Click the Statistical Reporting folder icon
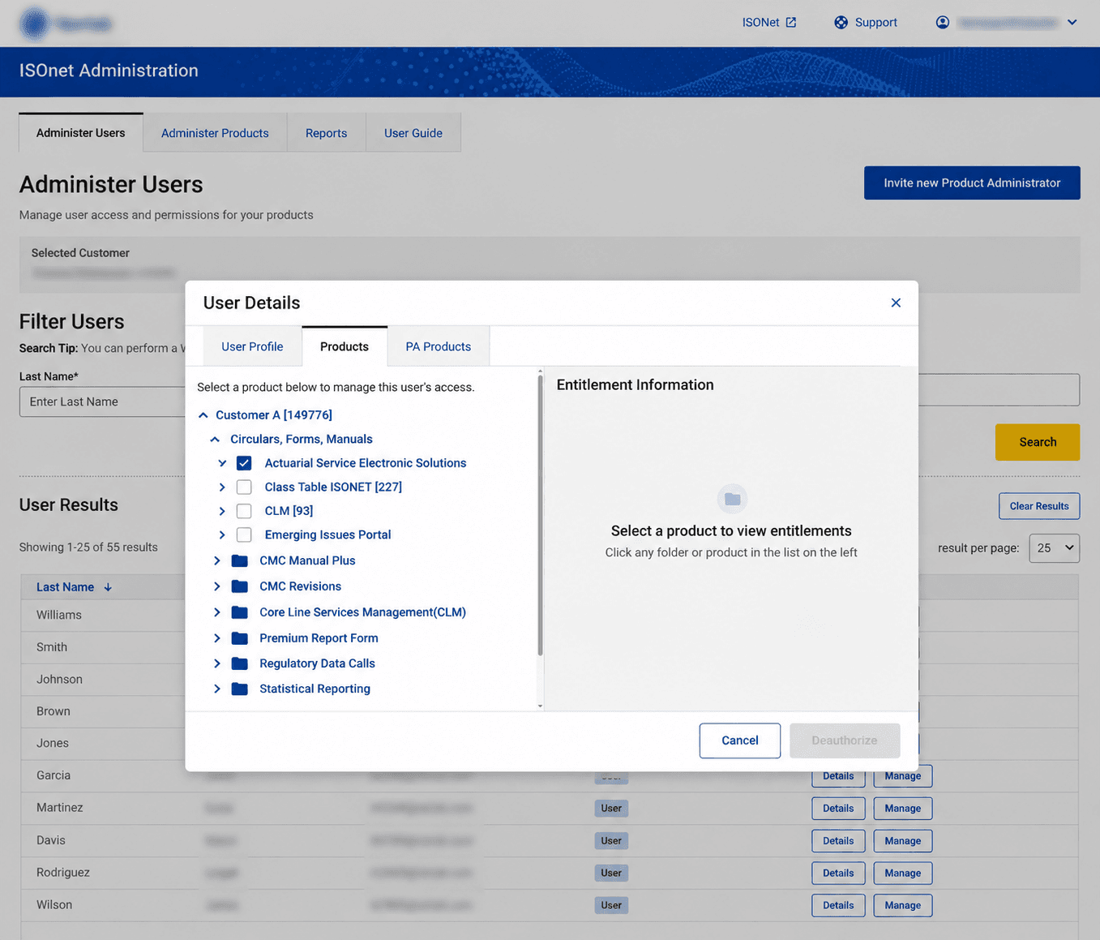 pyautogui.click(x=240, y=689)
